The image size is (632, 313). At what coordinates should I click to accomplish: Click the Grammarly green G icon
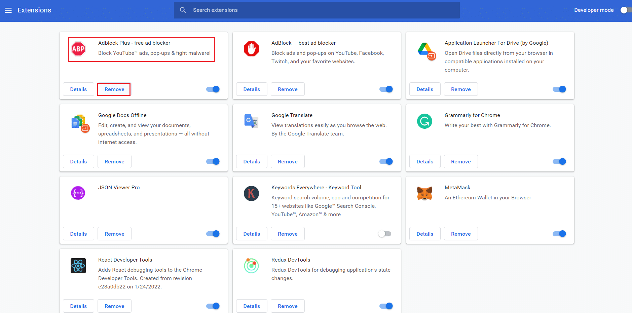424,121
